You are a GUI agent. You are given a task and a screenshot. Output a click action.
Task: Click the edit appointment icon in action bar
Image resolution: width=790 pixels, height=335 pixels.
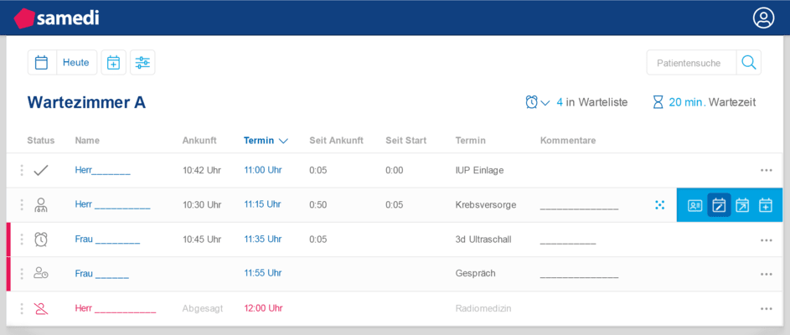click(719, 205)
